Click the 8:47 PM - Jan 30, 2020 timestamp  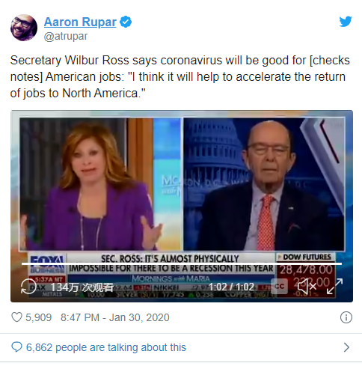115,317
